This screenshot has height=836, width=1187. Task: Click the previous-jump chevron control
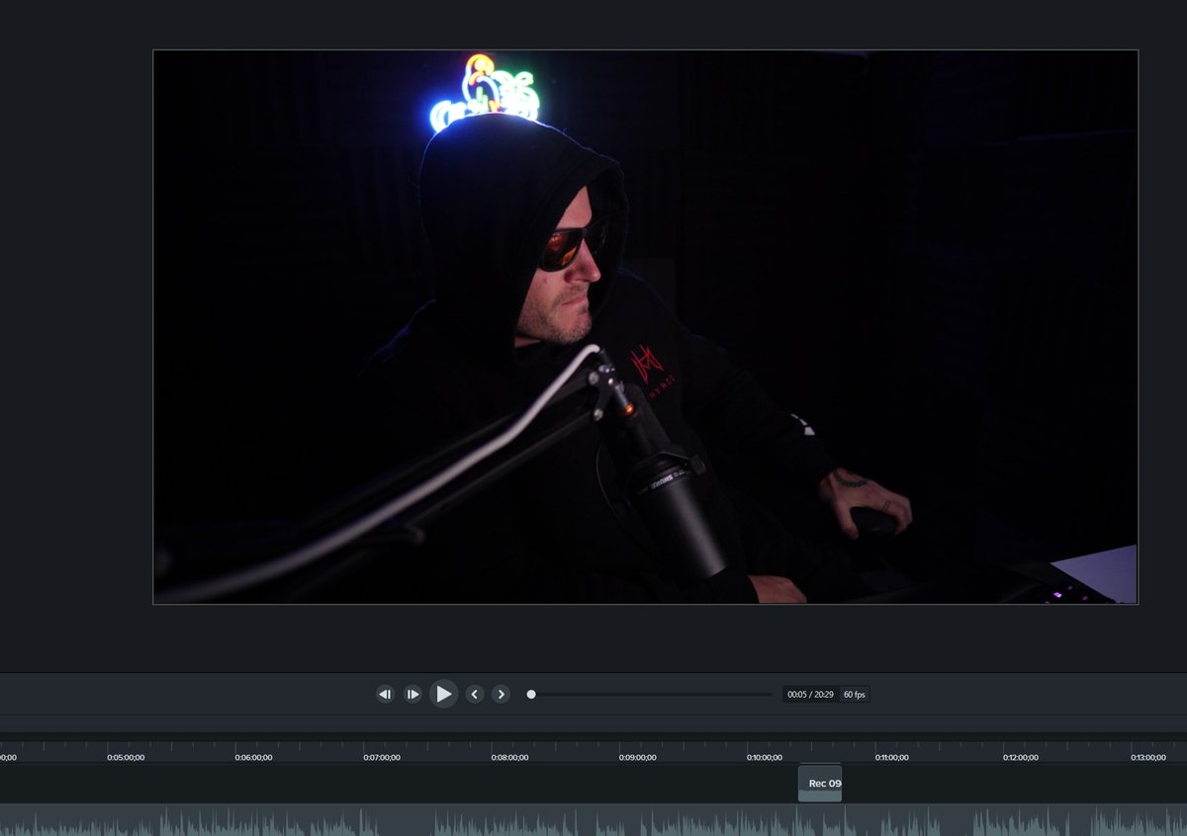click(474, 694)
